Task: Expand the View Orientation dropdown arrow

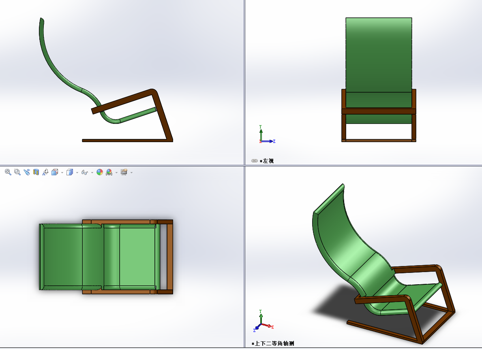Action: click(62, 172)
